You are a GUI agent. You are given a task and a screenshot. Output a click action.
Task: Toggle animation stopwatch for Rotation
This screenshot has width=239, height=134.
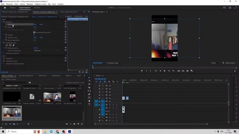(6, 35)
